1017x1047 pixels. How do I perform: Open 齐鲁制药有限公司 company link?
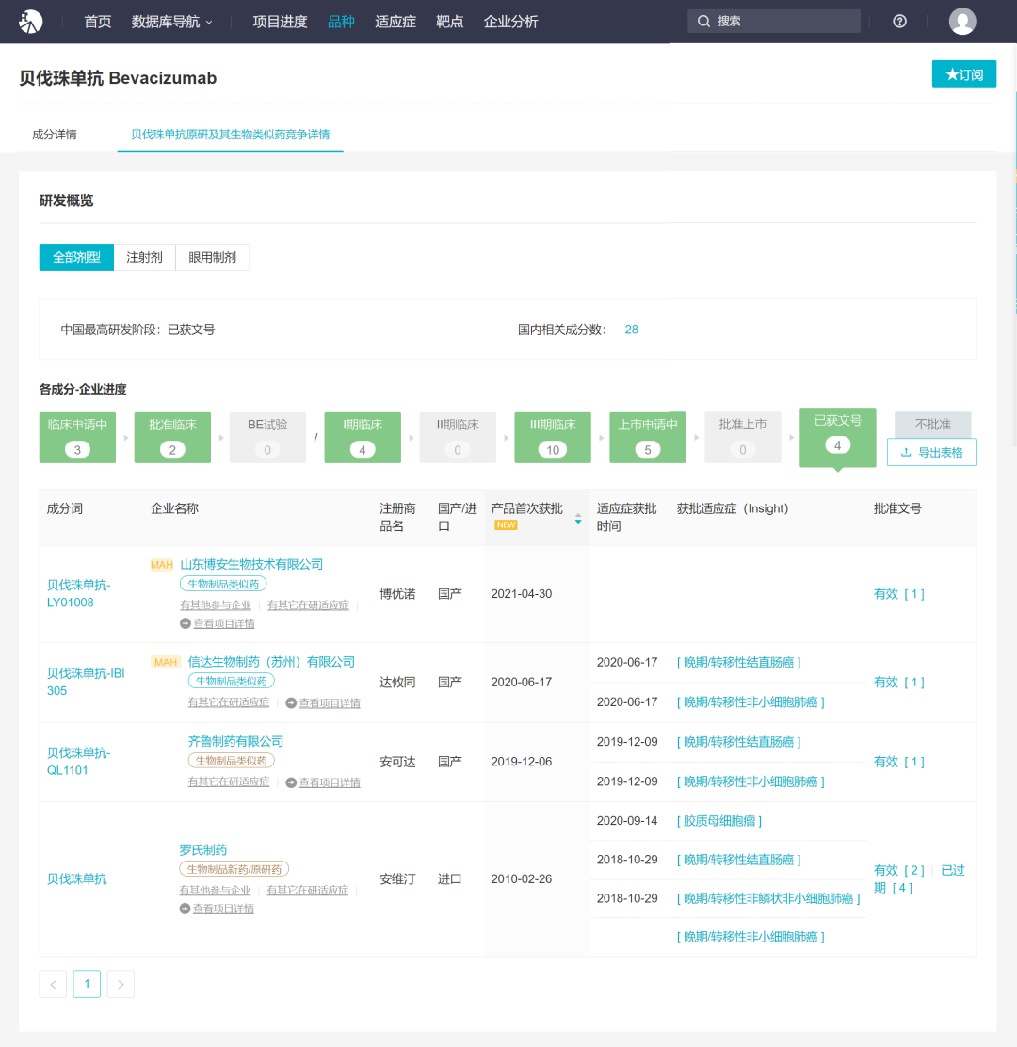pyautogui.click(x=235, y=741)
